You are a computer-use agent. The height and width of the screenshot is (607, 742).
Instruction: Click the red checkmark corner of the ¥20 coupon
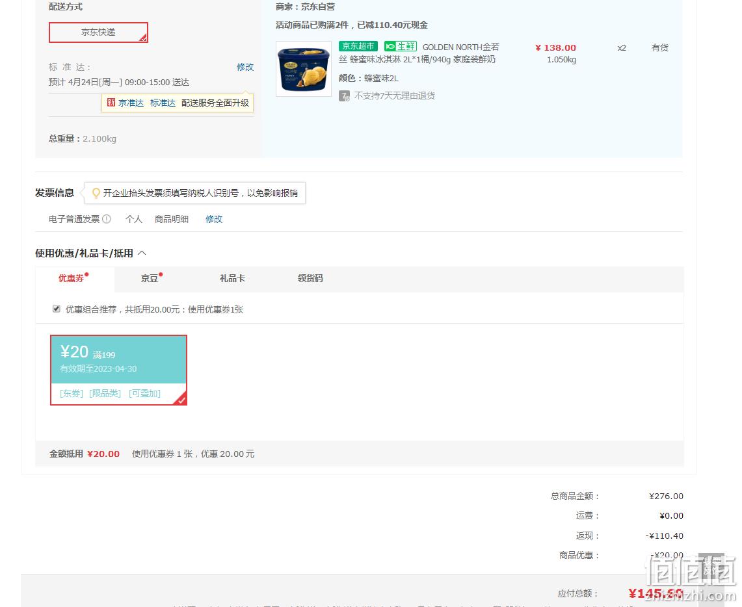pyautogui.click(x=180, y=399)
